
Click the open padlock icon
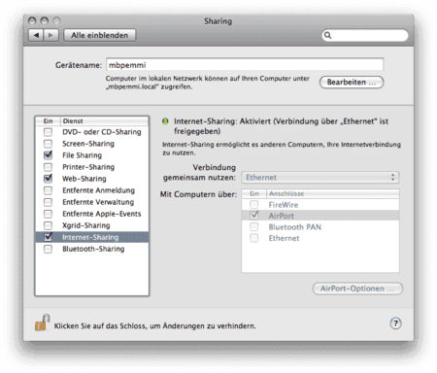(42, 322)
